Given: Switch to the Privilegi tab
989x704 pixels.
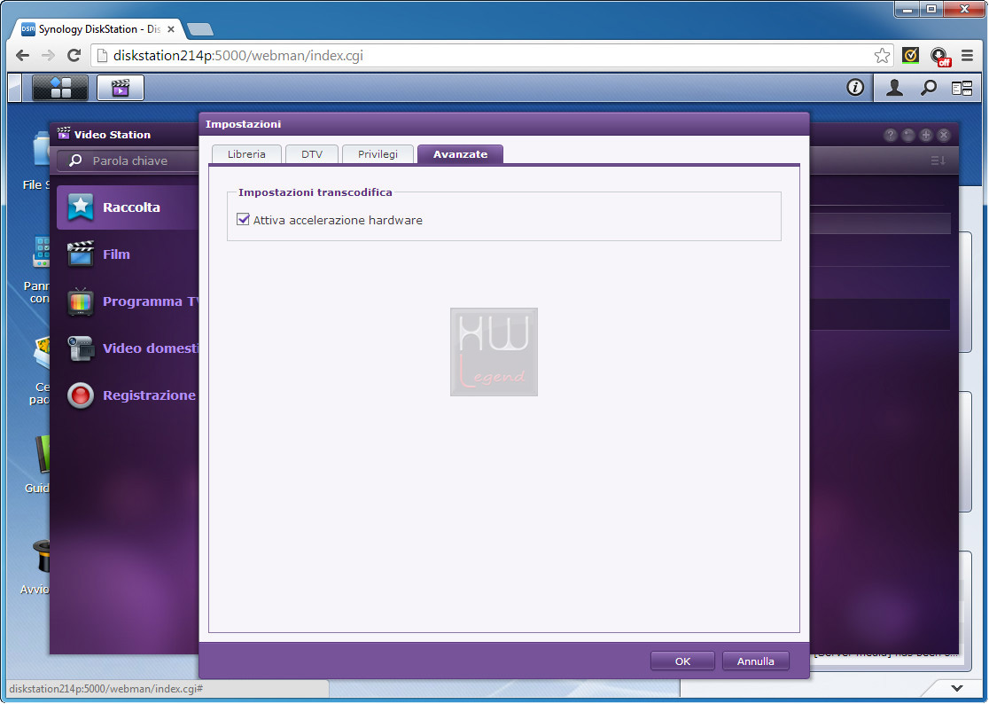Looking at the screenshot, I should [378, 154].
